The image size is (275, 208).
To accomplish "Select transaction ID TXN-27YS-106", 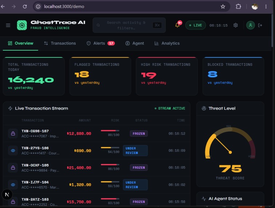I will pyautogui.click(x=35, y=148).
